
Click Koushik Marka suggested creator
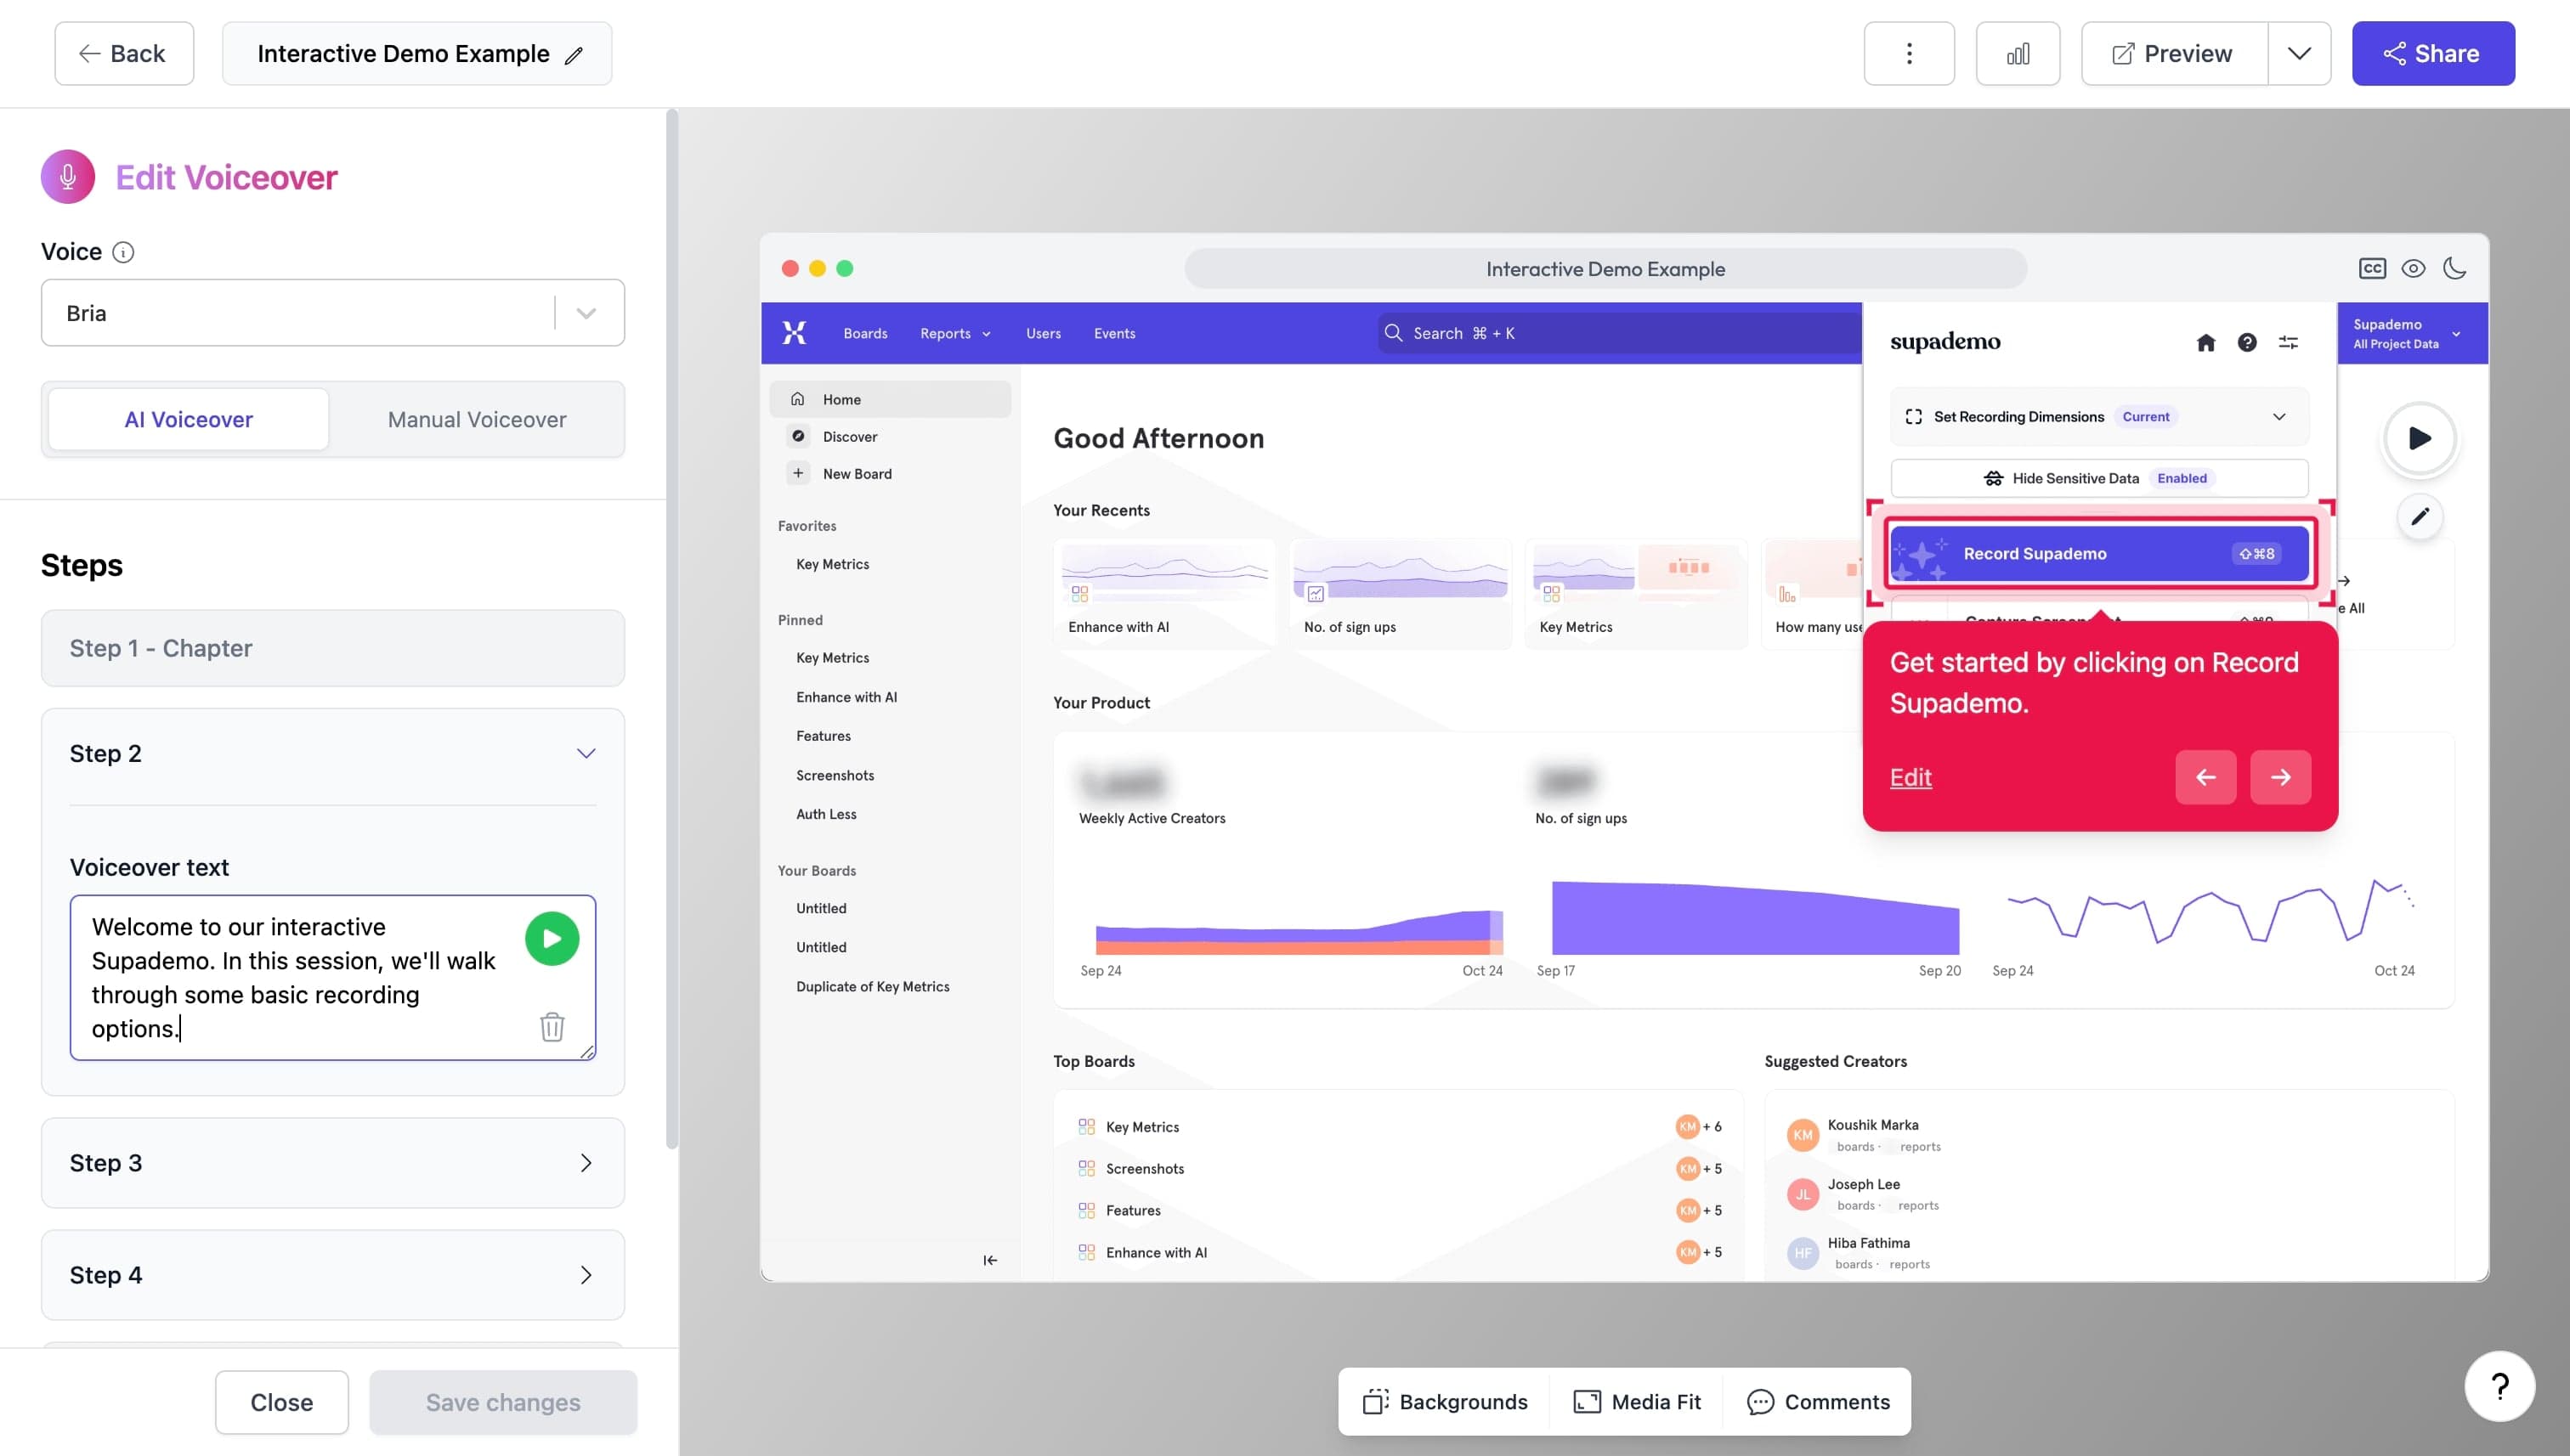click(1873, 1125)
